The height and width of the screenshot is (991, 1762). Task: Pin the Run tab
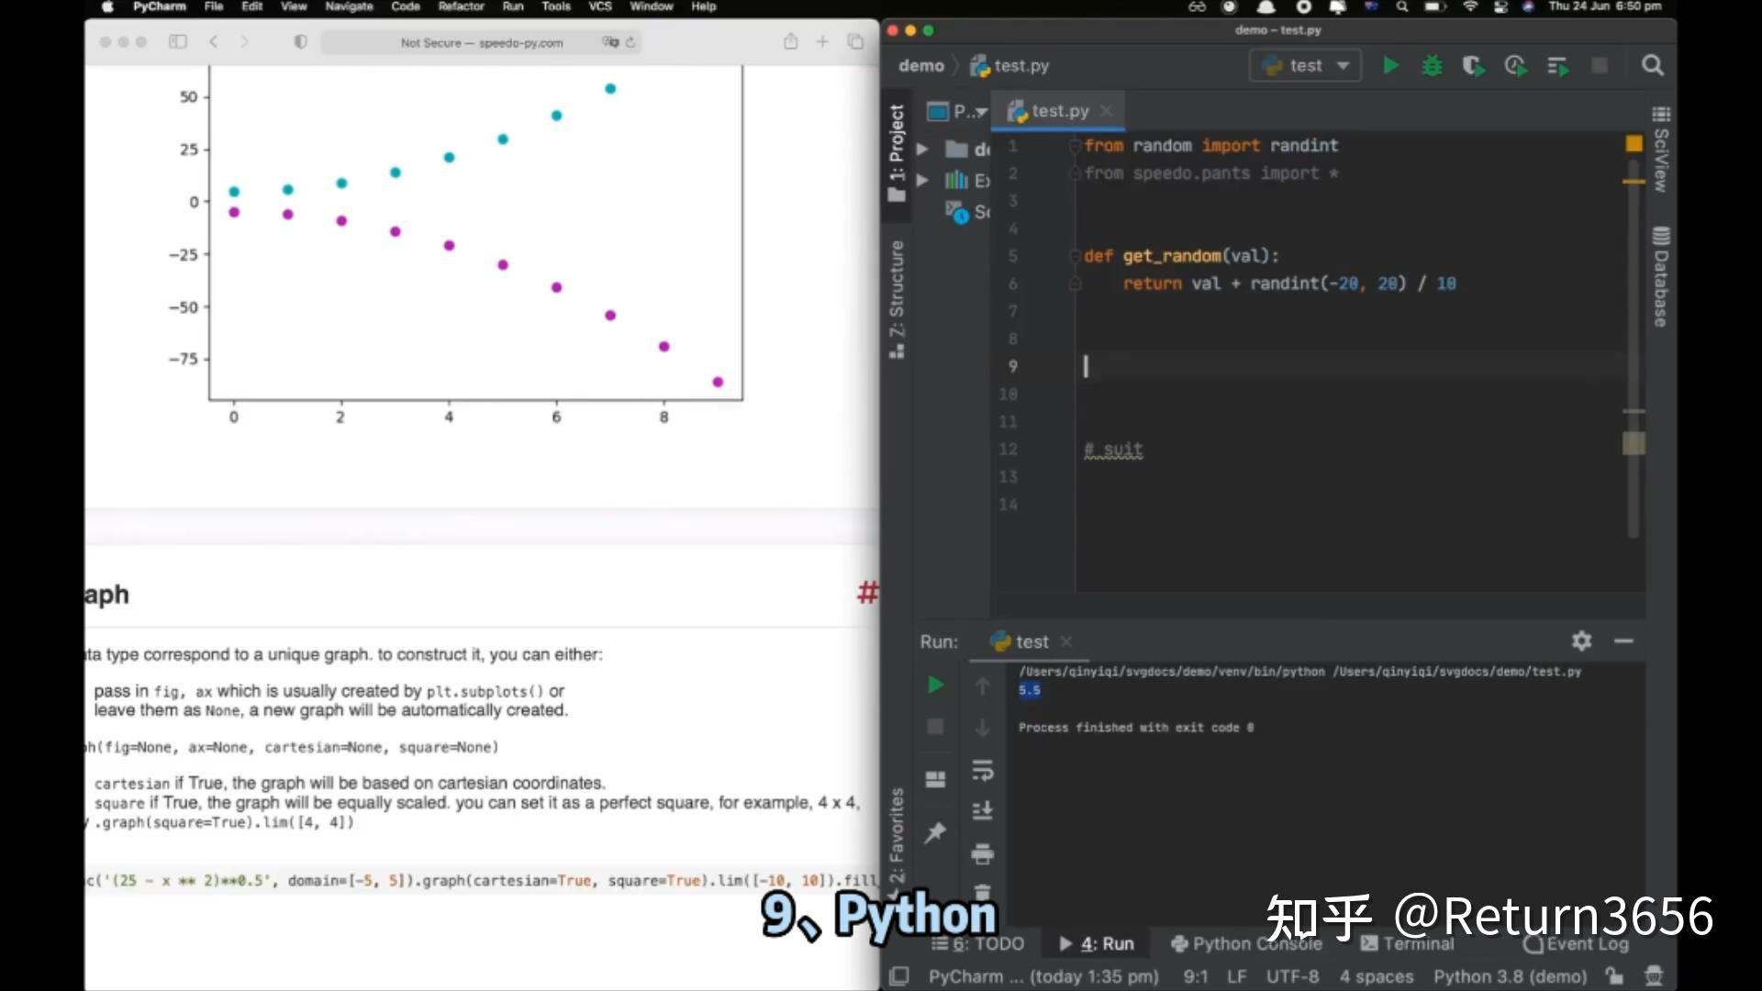click(x=935, y=832)
